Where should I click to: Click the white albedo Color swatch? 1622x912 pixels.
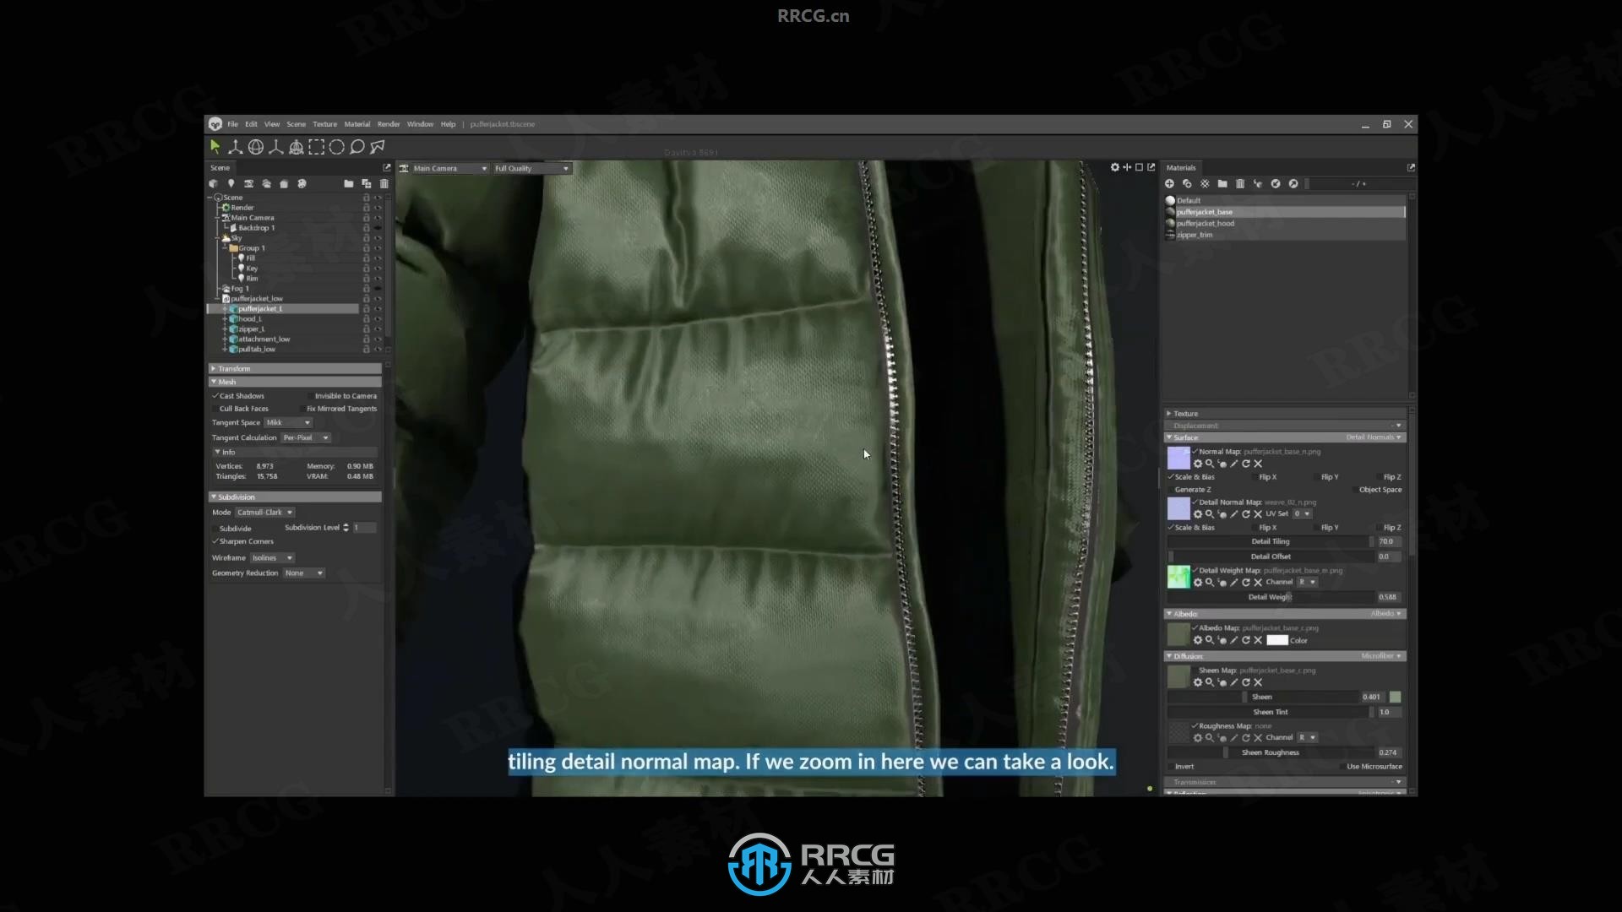tap(1277, 640)
